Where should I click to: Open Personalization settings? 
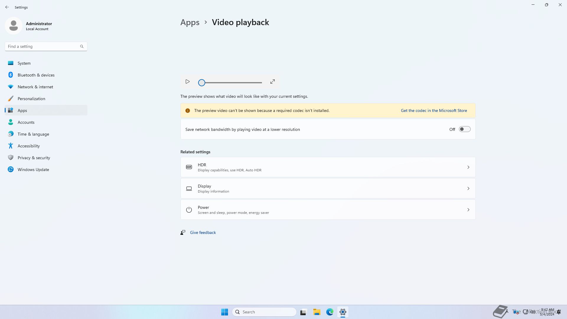(31, 99)
